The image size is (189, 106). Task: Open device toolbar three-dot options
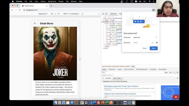tap(99, 14)
